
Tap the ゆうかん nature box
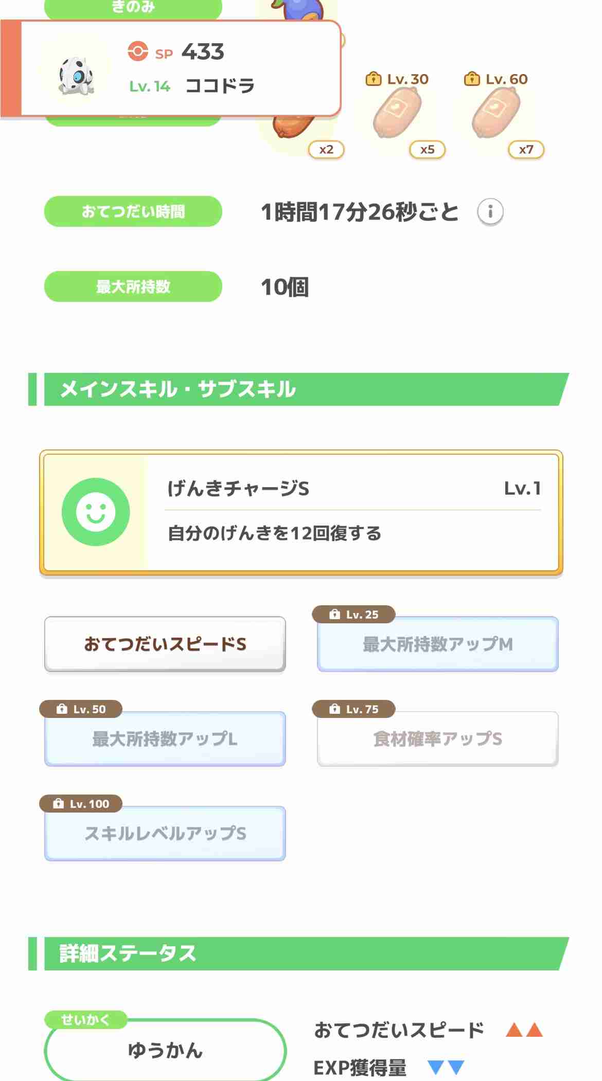tap(165, 1049)
